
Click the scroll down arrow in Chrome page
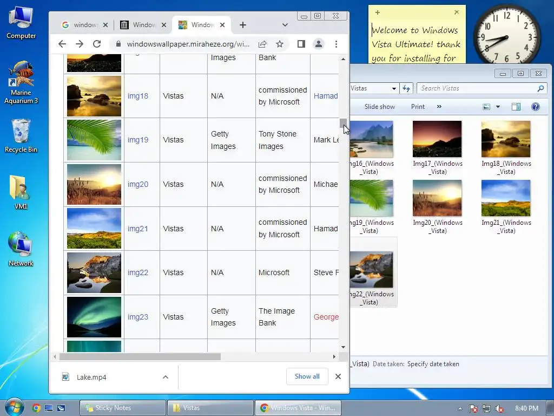343,347
